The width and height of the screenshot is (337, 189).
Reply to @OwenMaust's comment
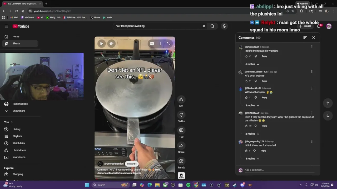[264, 56]
